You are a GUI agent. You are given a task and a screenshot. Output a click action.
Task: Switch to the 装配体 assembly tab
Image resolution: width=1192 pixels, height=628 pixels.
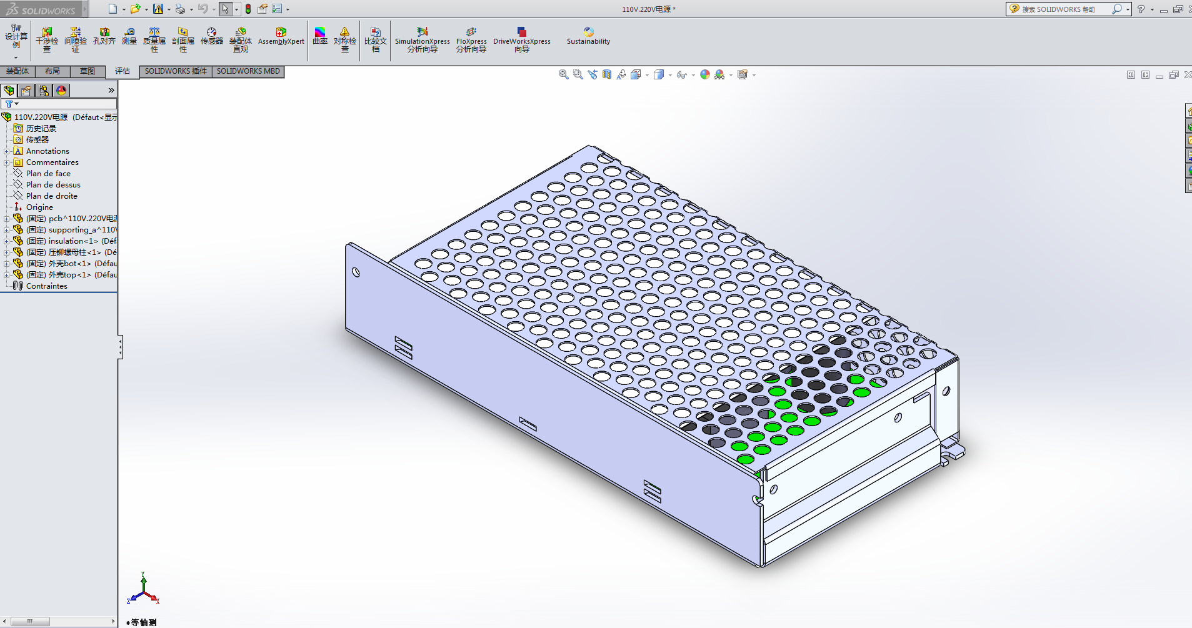(18, 71)
